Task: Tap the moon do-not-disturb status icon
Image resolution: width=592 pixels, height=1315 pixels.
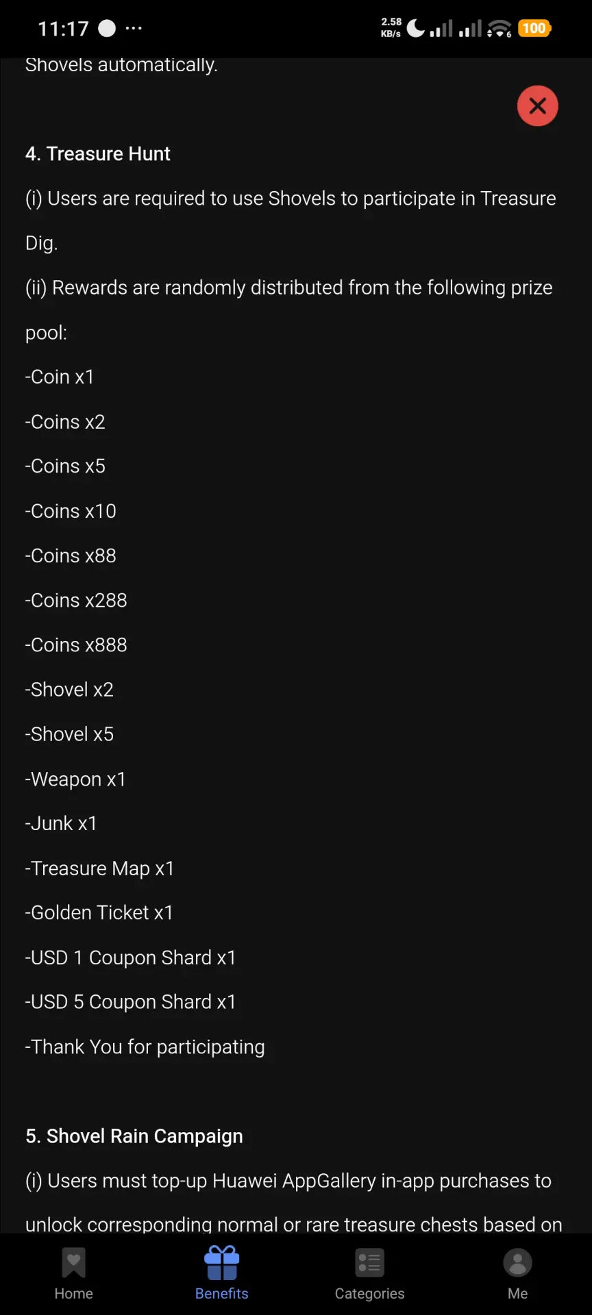Action: coord(416,28)
